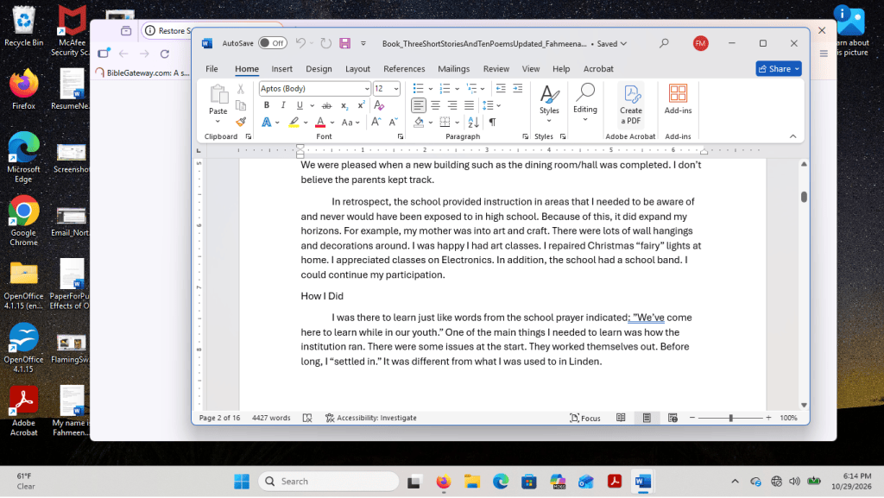Image resolution: width=884 pixels, height=498 pixels.
Task: Open the font size dropdown showing 12
Action: point(396,89)
